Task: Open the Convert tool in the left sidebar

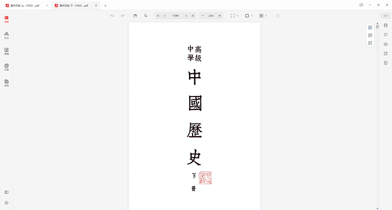Action: pyautogui.click(x=6, y=83)
